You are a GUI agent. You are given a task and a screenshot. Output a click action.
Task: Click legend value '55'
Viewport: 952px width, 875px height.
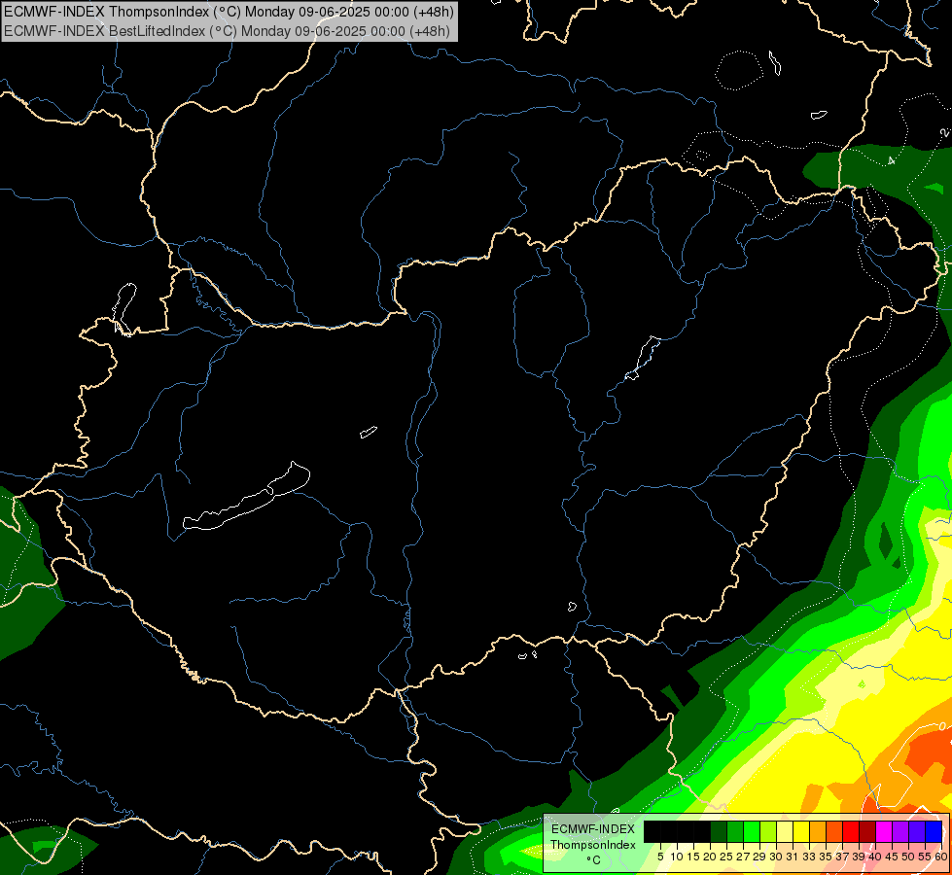(925, 857)
